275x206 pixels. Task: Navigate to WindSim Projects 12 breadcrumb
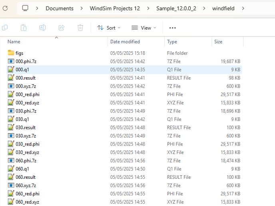[115, 8]
